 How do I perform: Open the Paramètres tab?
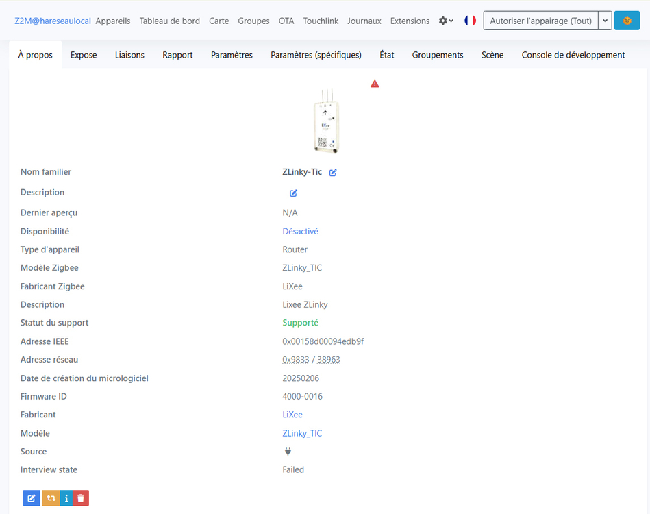232,55
